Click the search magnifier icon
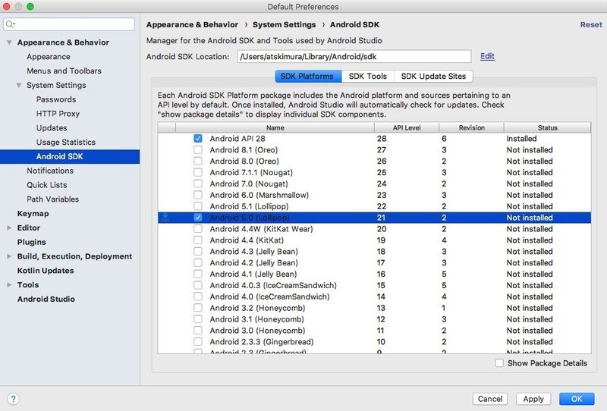The height and width of the screenshot is (411, 607). tap(10, 24)
